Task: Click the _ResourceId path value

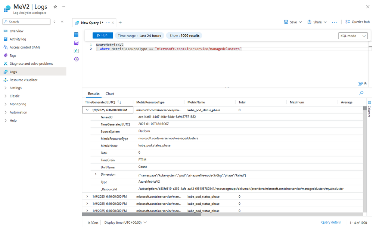Action: (241, 189)
